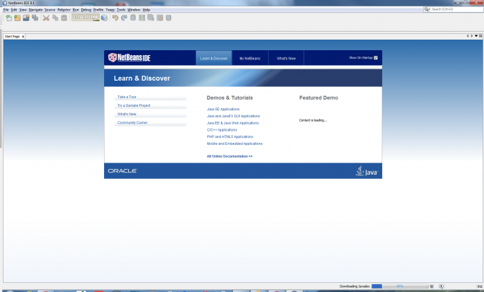484x292 pixels.
Task: Open the documents list dropdown arrow
Action: point(476,36)
